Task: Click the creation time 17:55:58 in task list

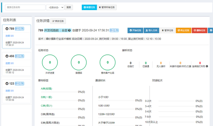Action: (x=10, y=100)
